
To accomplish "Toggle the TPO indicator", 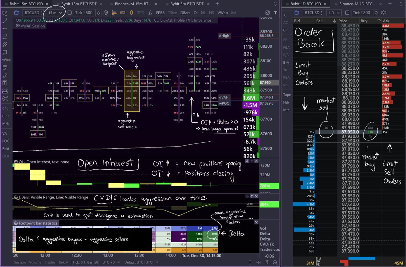I will pyautogui.click(x=141, y=13).
